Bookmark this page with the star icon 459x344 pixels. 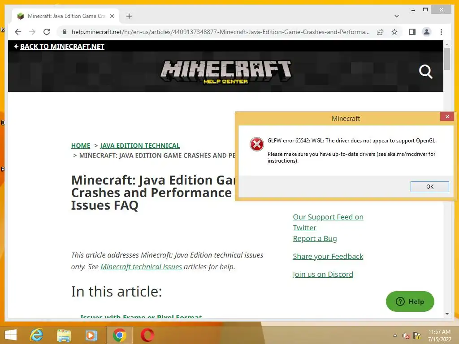tap(394, 32)
